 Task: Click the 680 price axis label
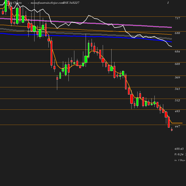click(x=177, y=33)
